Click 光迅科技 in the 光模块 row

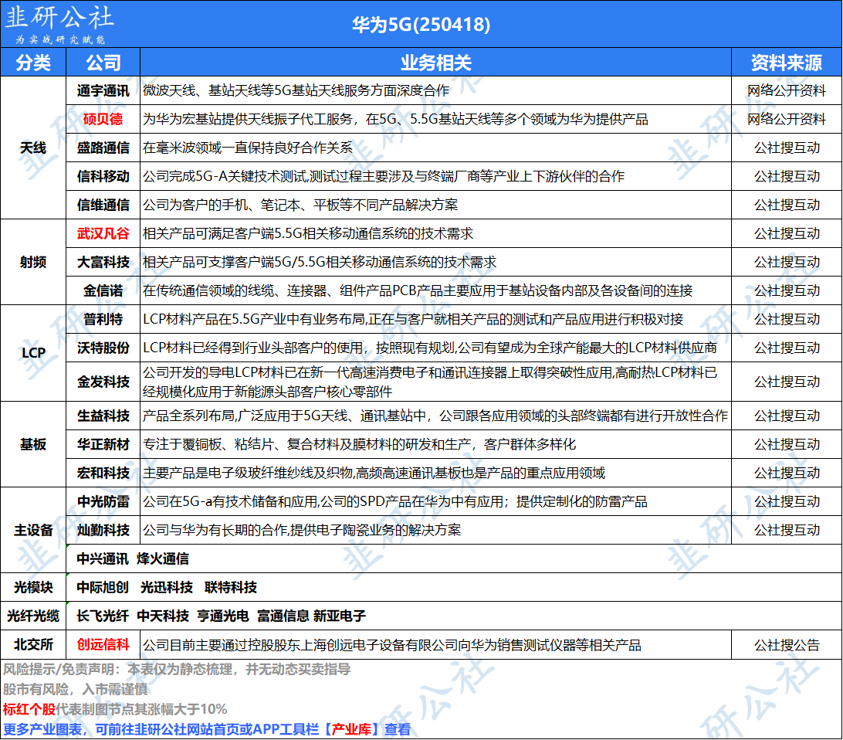click(x=167, y=587)
